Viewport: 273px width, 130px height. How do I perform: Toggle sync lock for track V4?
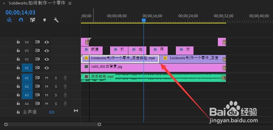click(x=38, y=42)
